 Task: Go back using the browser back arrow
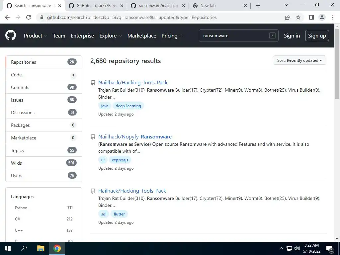click(x=7, y=17)
